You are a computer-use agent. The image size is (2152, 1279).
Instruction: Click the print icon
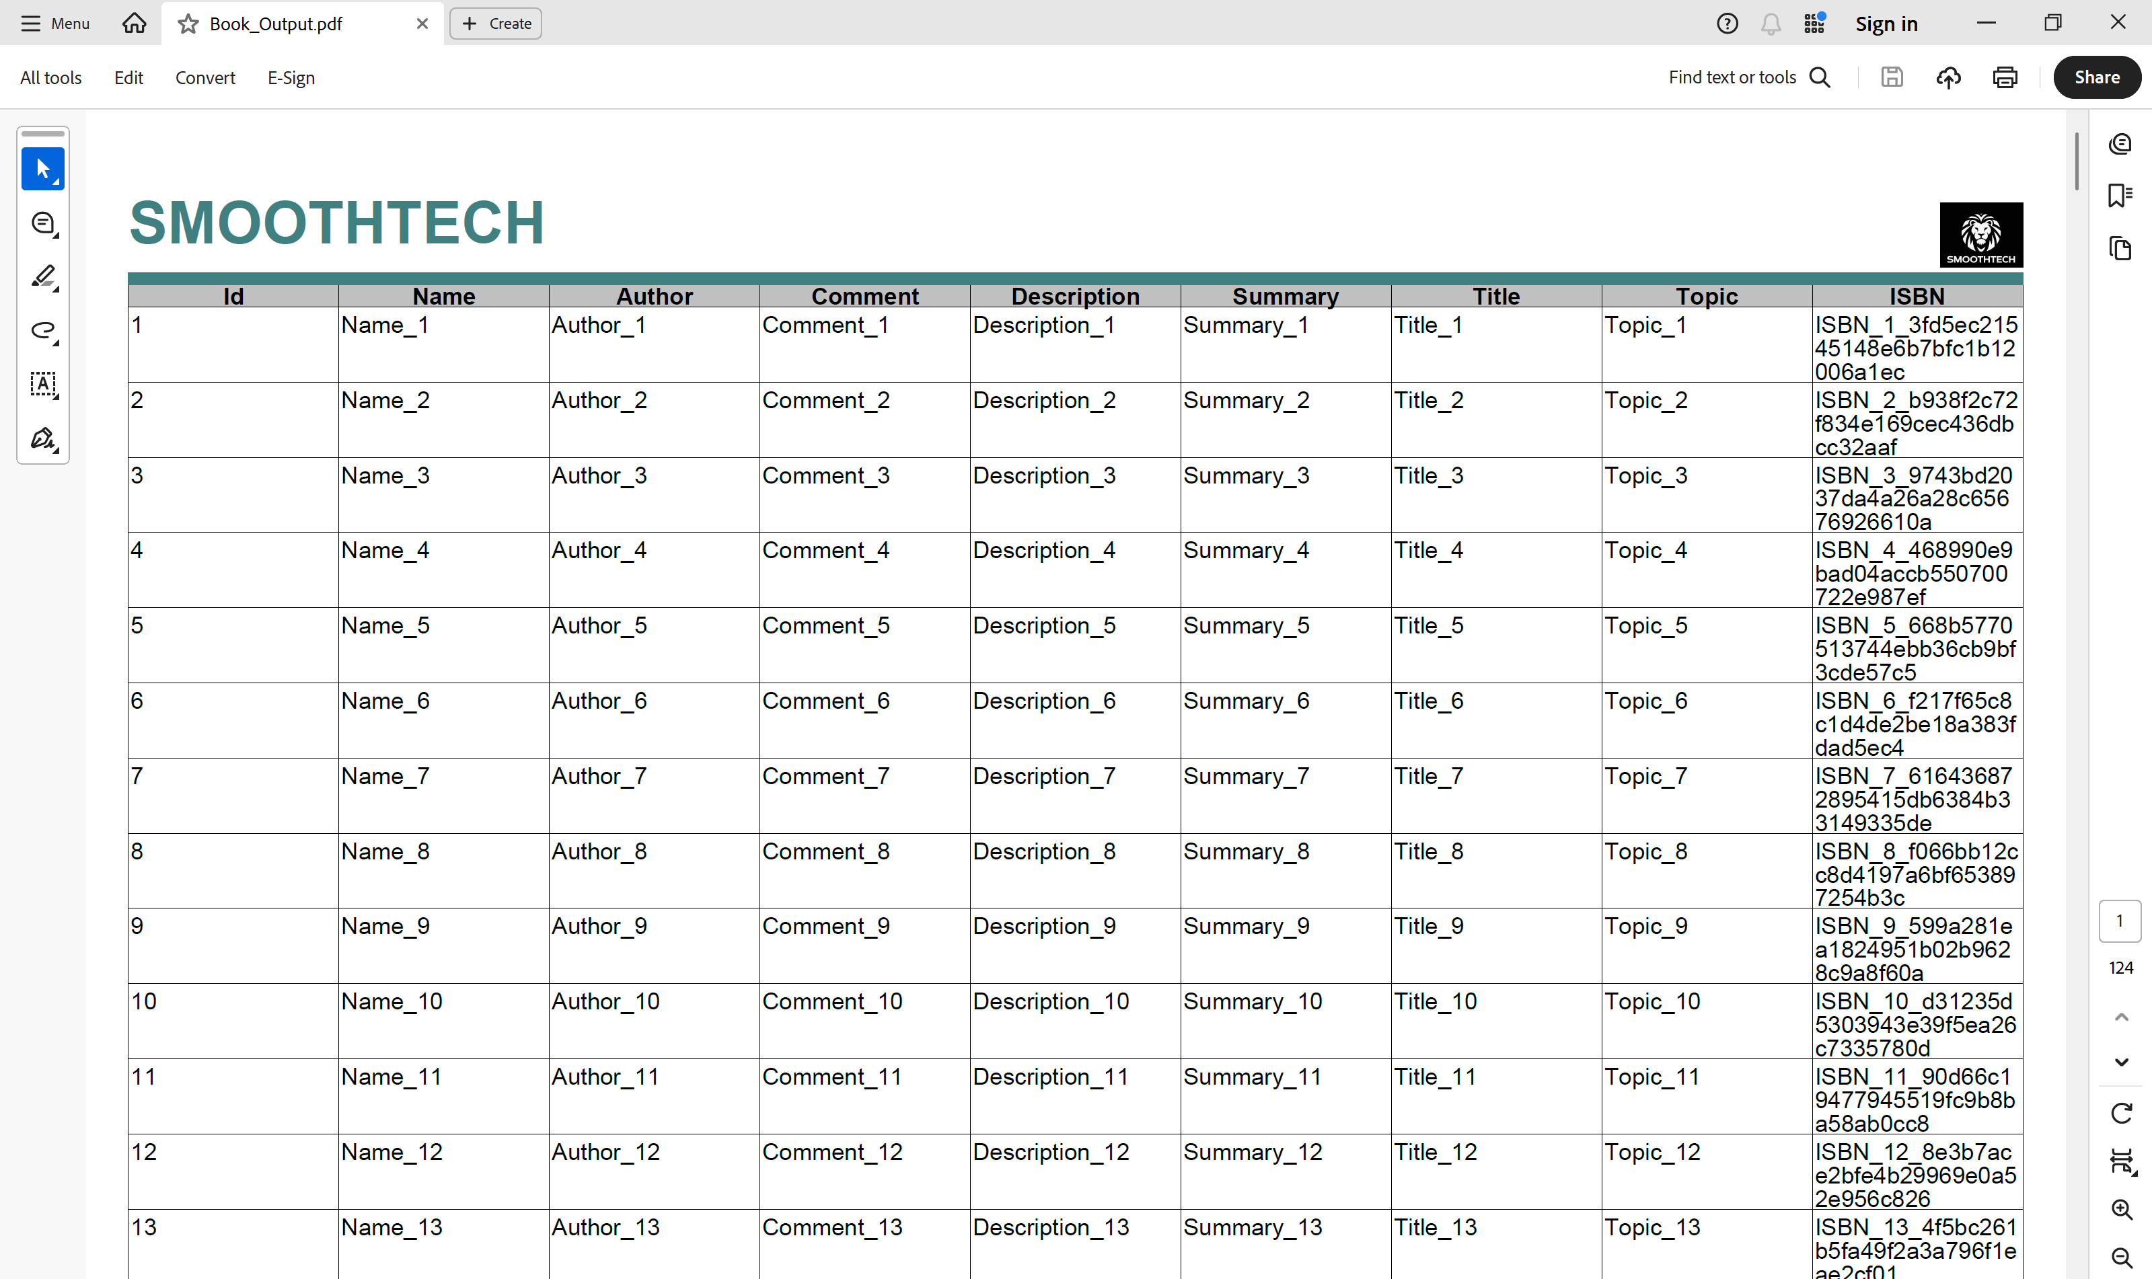coord(2004,77)
